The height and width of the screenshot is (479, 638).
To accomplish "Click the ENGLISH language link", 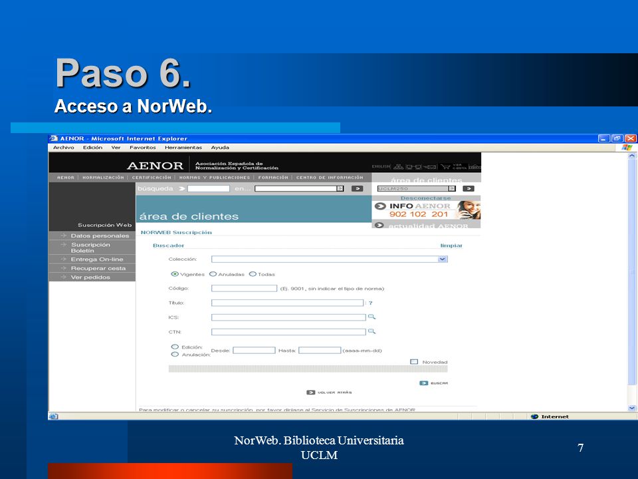I will 381,166.
